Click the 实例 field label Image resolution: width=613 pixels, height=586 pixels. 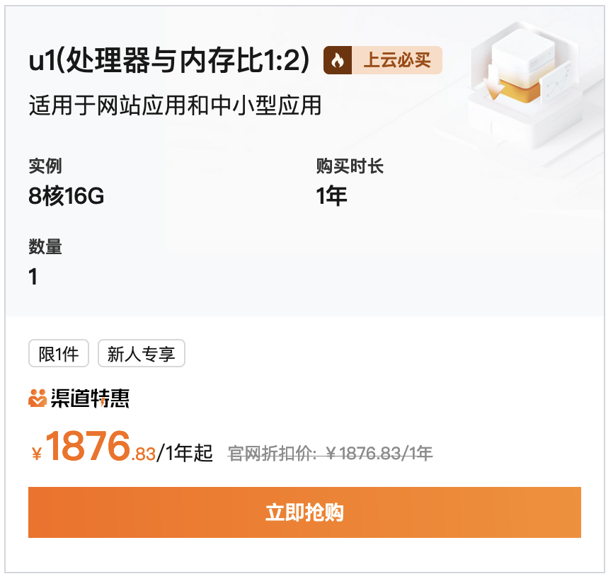(45, 166)
